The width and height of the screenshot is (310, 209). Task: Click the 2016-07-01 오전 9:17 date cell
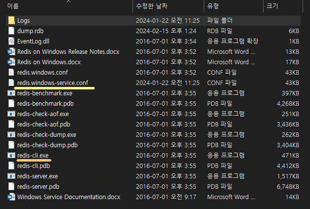(166, 197)
